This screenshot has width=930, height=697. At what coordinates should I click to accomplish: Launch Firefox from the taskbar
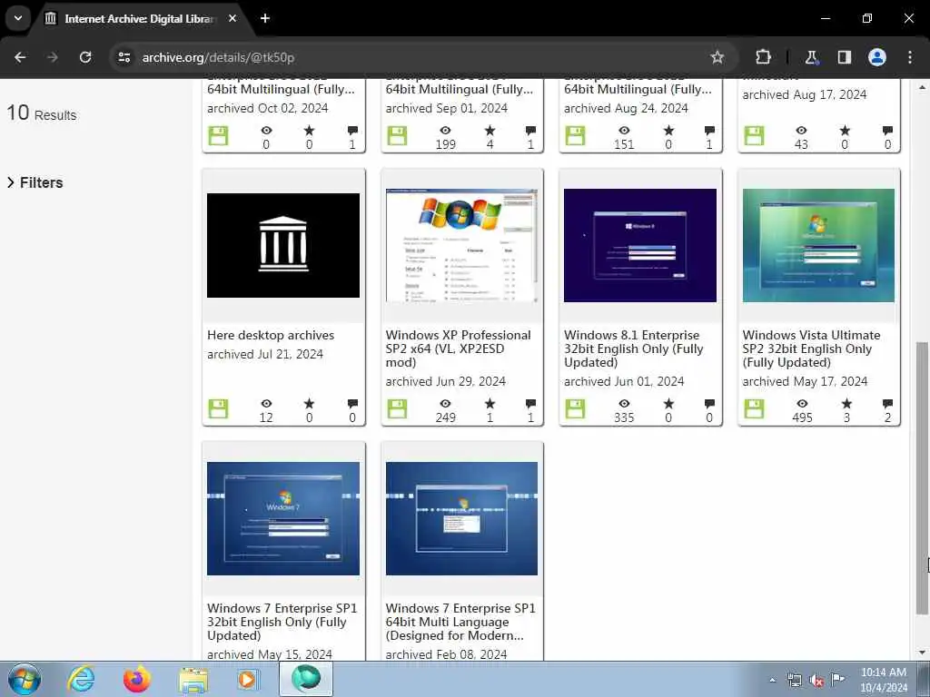pos(137,679)
